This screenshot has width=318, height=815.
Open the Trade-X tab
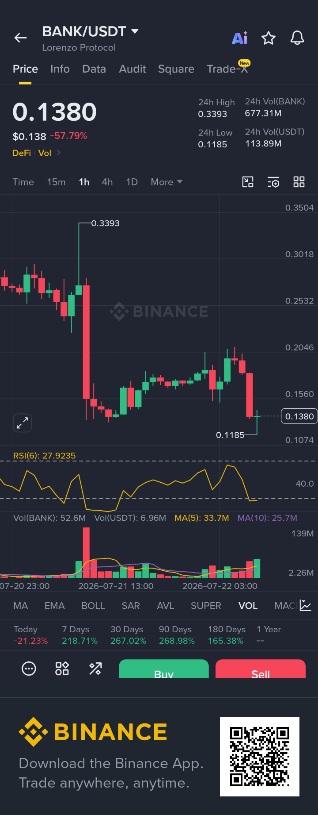(x=227, y=69)
